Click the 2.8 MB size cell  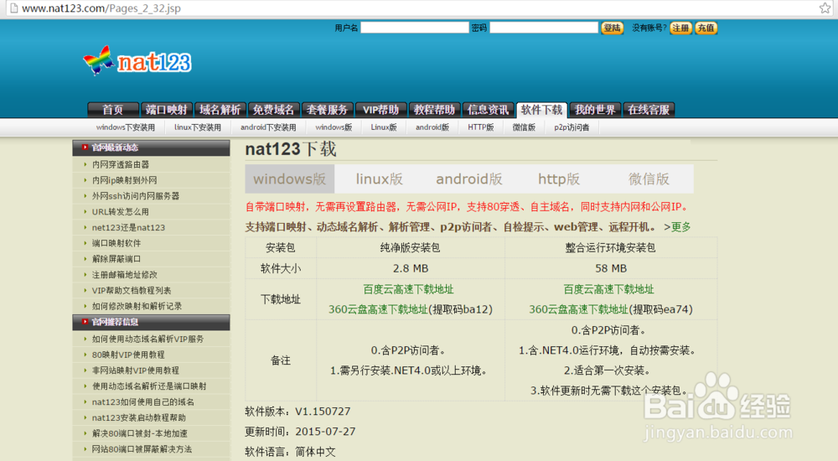click(x=411, y=268)
